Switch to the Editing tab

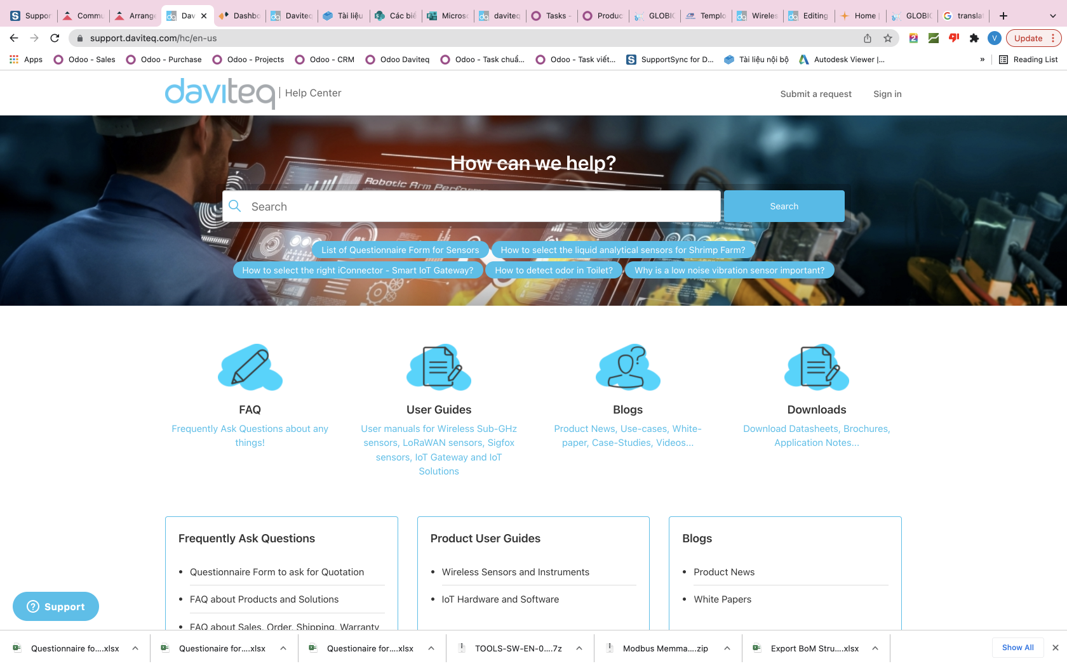[x=809, y=16]
